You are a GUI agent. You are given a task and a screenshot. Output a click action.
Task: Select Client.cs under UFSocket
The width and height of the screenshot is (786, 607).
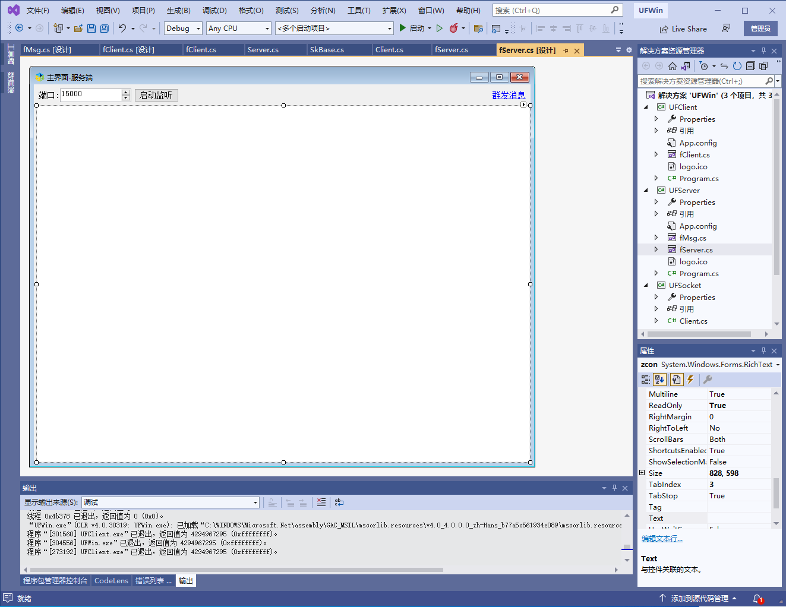(x=693, y=321)
